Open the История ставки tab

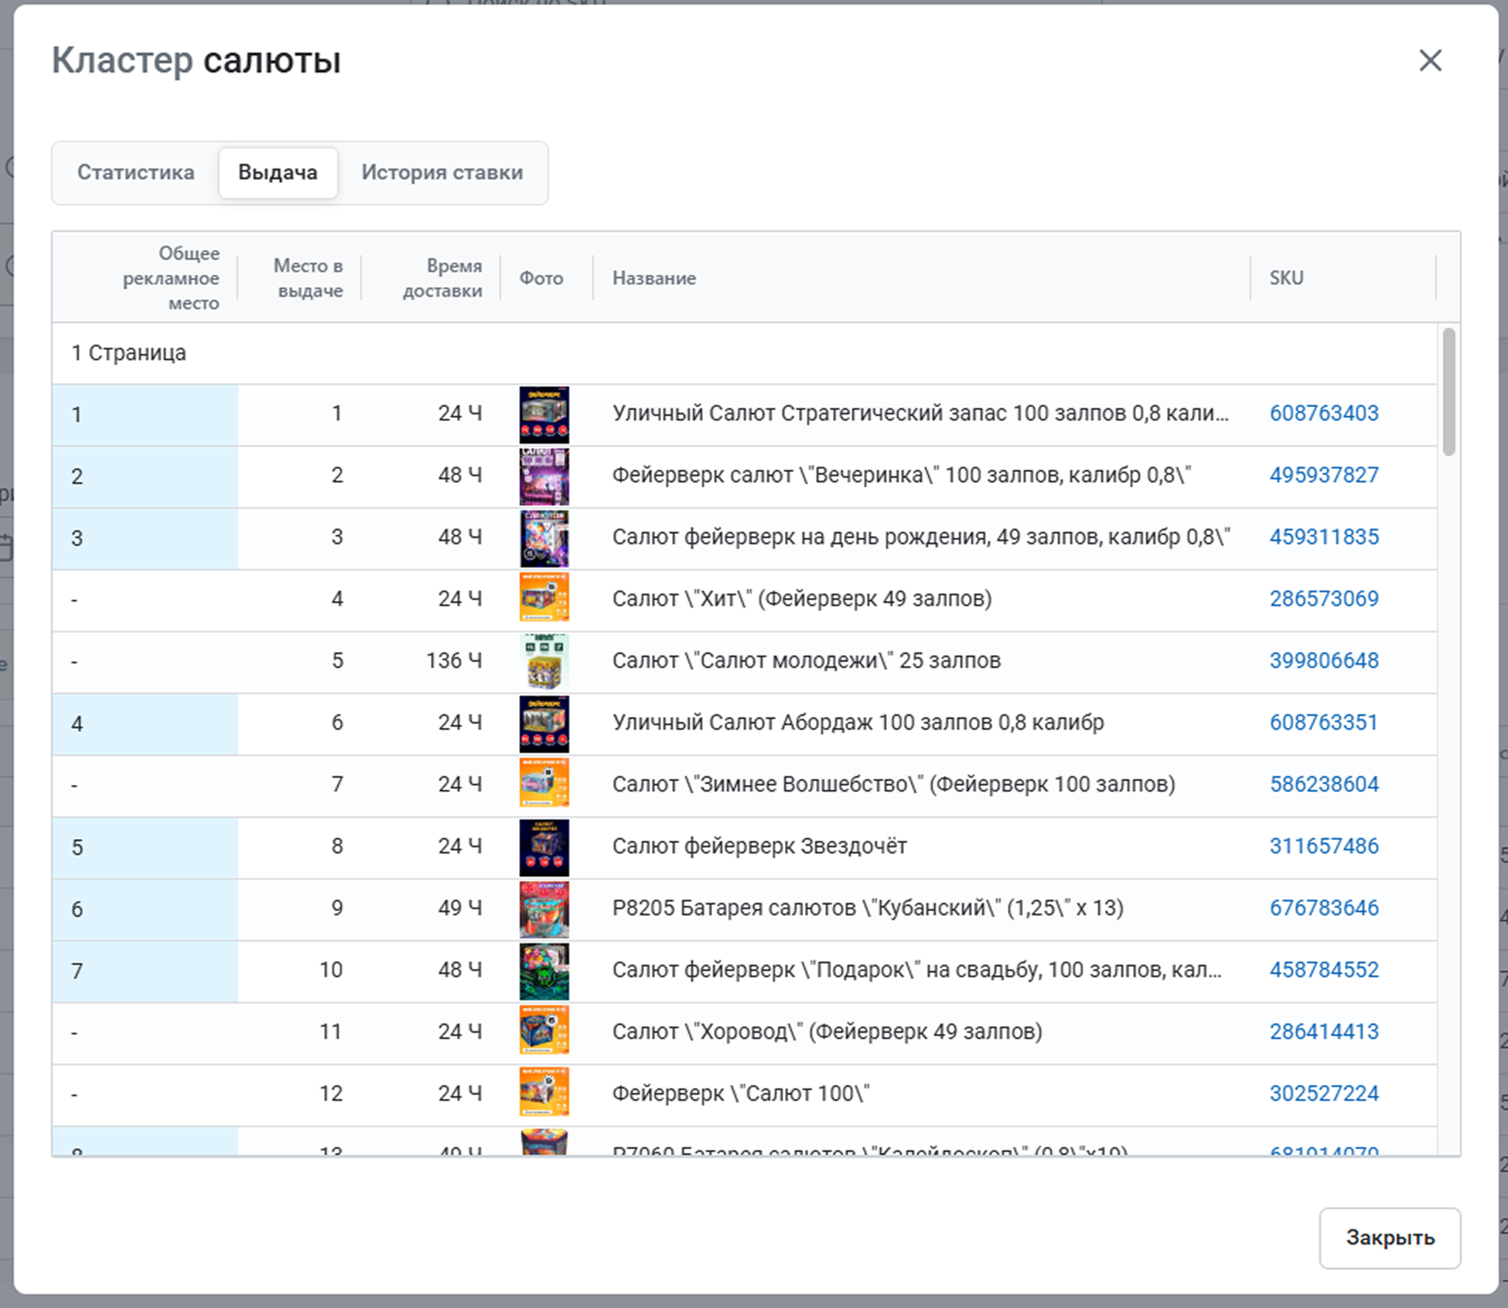point(442,172)
